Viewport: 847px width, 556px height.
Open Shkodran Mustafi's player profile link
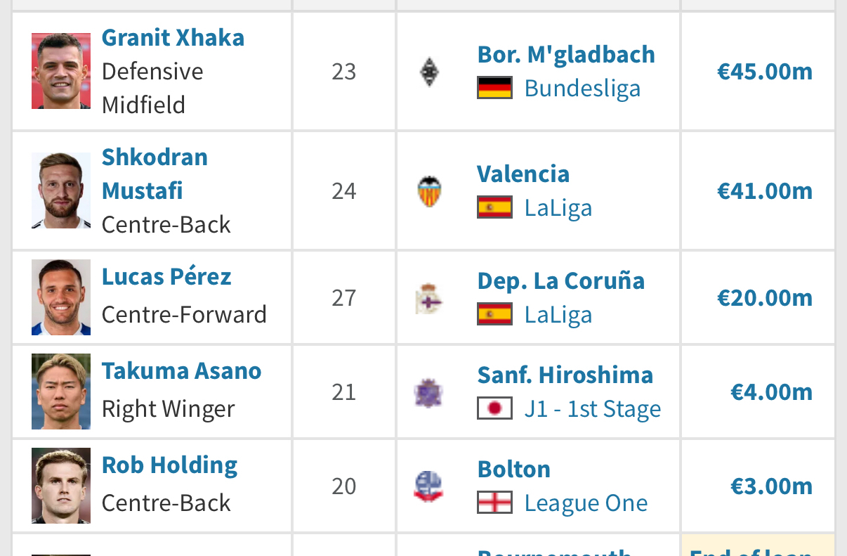(x=155, y=174)
